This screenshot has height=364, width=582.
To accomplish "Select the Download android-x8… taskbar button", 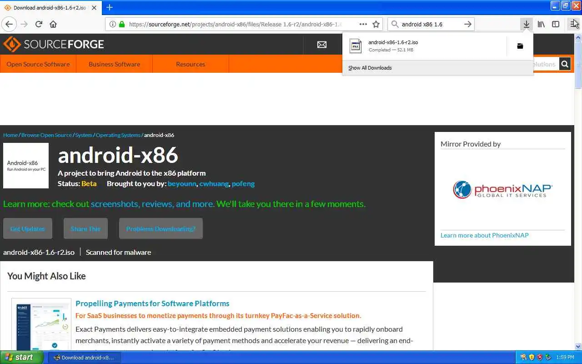I will click(x=84, y=357).
